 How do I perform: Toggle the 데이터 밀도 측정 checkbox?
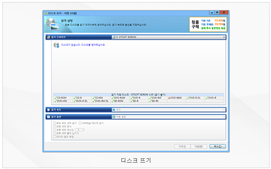[55, 137]
